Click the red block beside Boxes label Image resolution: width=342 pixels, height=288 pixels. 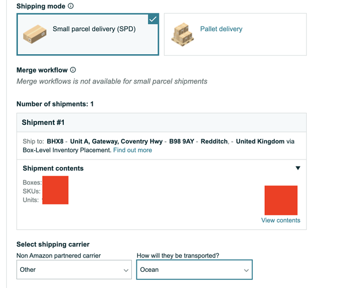pyautogui.click(x=55, y=190)
